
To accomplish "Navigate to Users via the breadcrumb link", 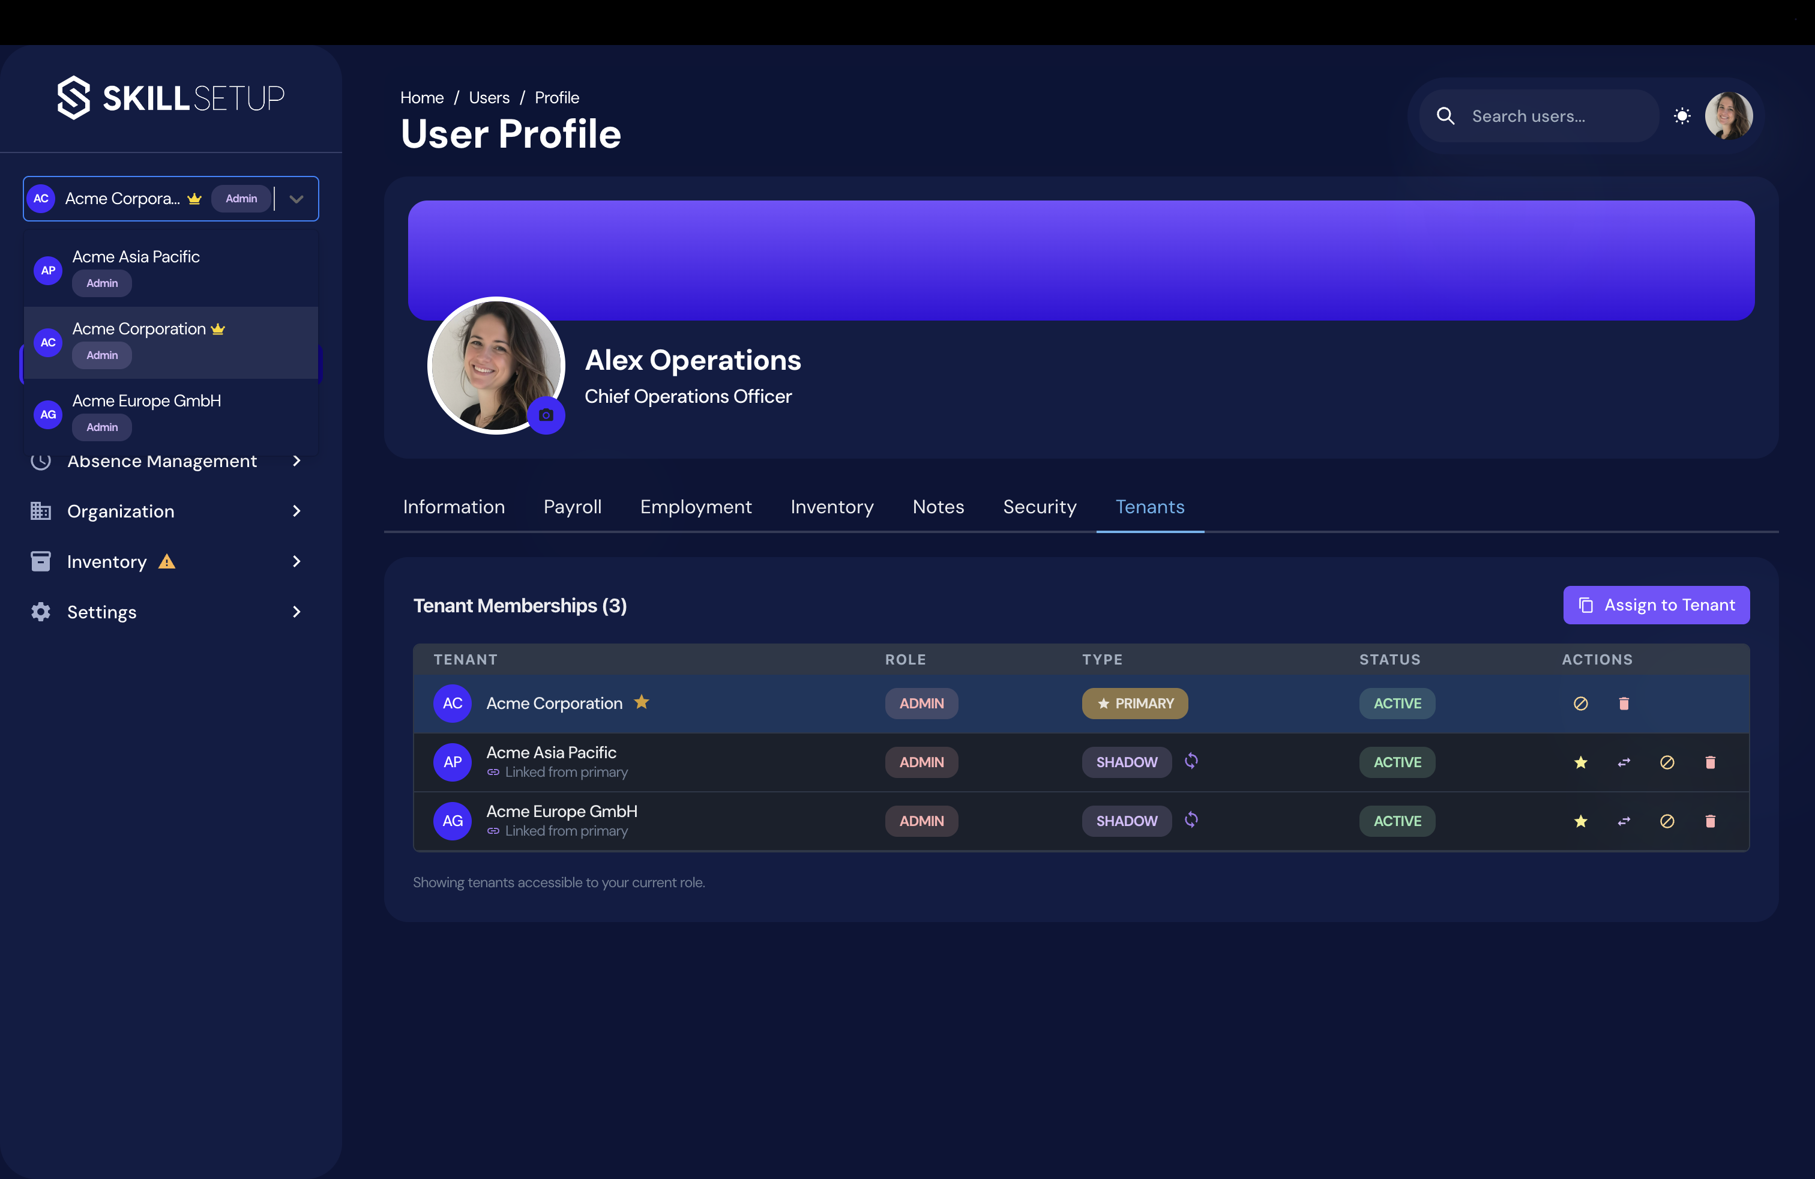I will [x=488, y=98].
